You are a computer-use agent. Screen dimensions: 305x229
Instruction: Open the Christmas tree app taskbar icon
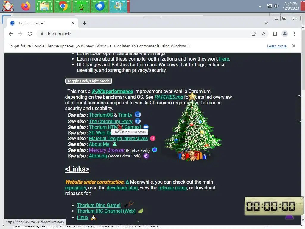tap(81, 6)
